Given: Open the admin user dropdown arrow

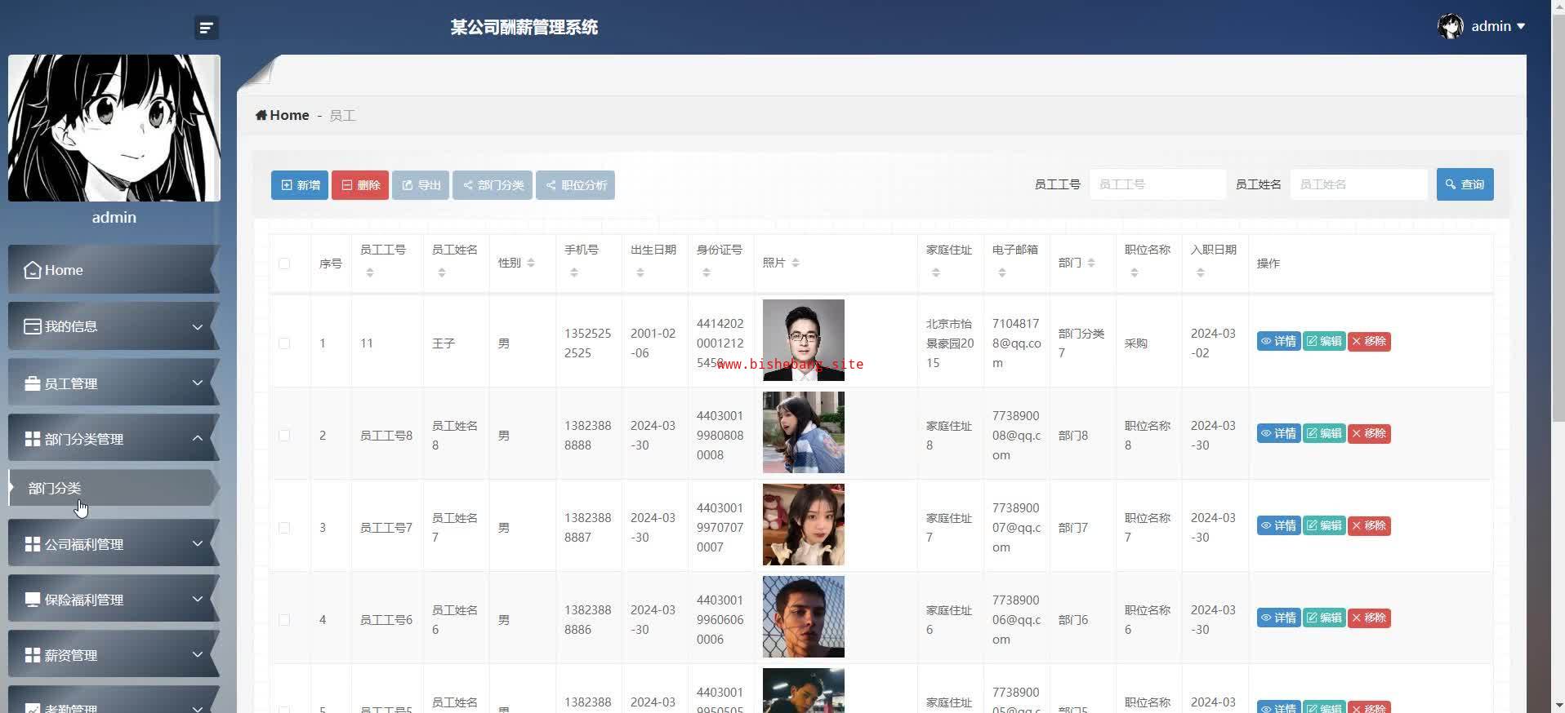Looking at the screenshot, I should [1521, 26].
